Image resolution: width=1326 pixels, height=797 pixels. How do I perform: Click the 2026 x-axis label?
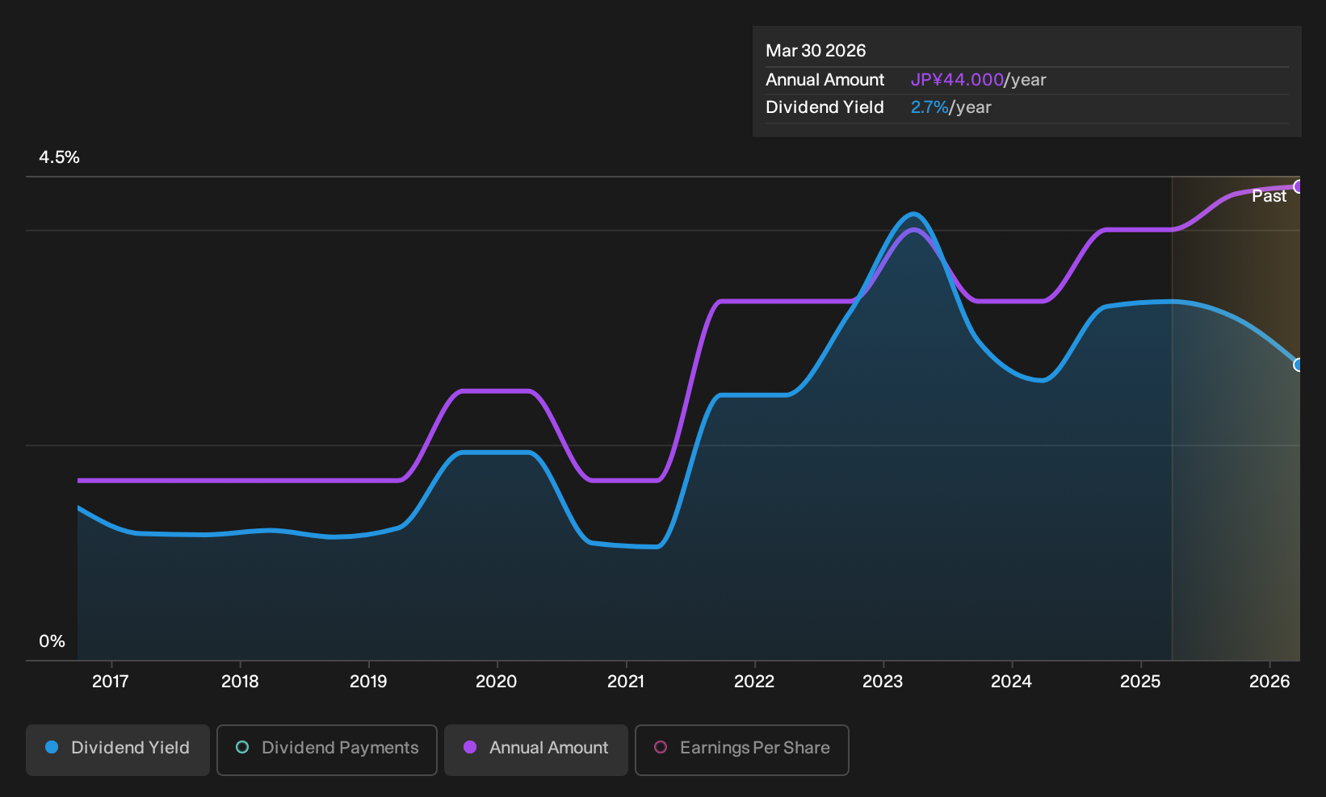tap(1269, 682)
